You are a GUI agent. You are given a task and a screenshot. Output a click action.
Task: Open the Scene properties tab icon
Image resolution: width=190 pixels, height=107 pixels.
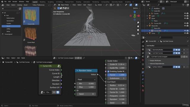tap(143, 56)
